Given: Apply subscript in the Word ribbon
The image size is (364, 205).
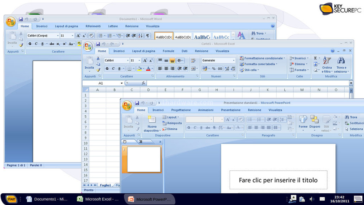Looking at the screenshot, I should click(58, 44).
